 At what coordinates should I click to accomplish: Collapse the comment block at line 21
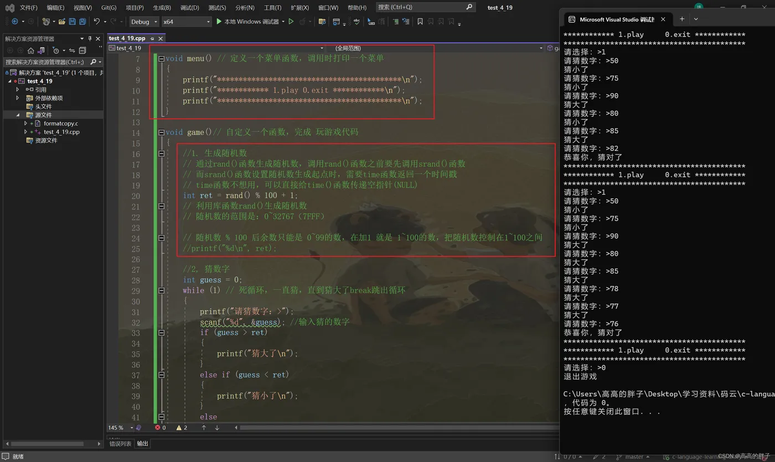point(161,206)
